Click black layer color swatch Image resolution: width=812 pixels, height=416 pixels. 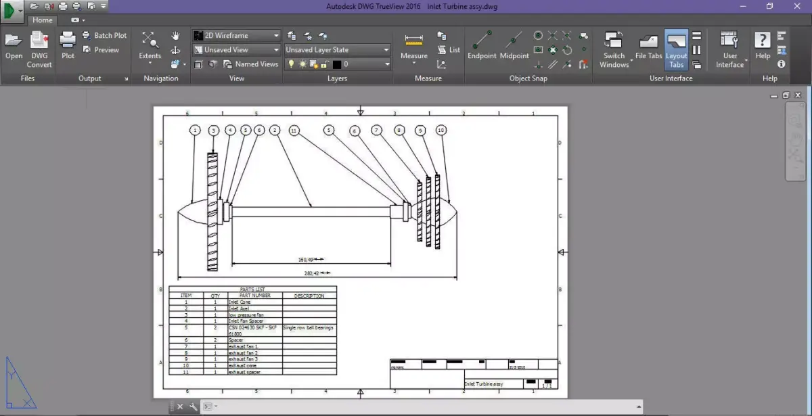[x=336, y=64]
